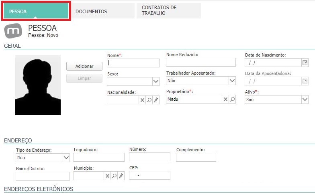Clear the Município field with X icon
Image resolution: width=315 pixels, height=195 pixels.
(107, 176)
